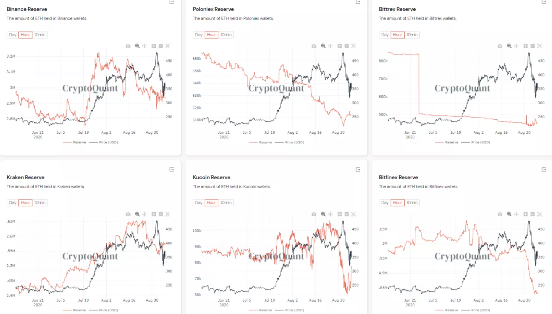Autoscale the Bitfinex Reserve chart

(540, 214)
